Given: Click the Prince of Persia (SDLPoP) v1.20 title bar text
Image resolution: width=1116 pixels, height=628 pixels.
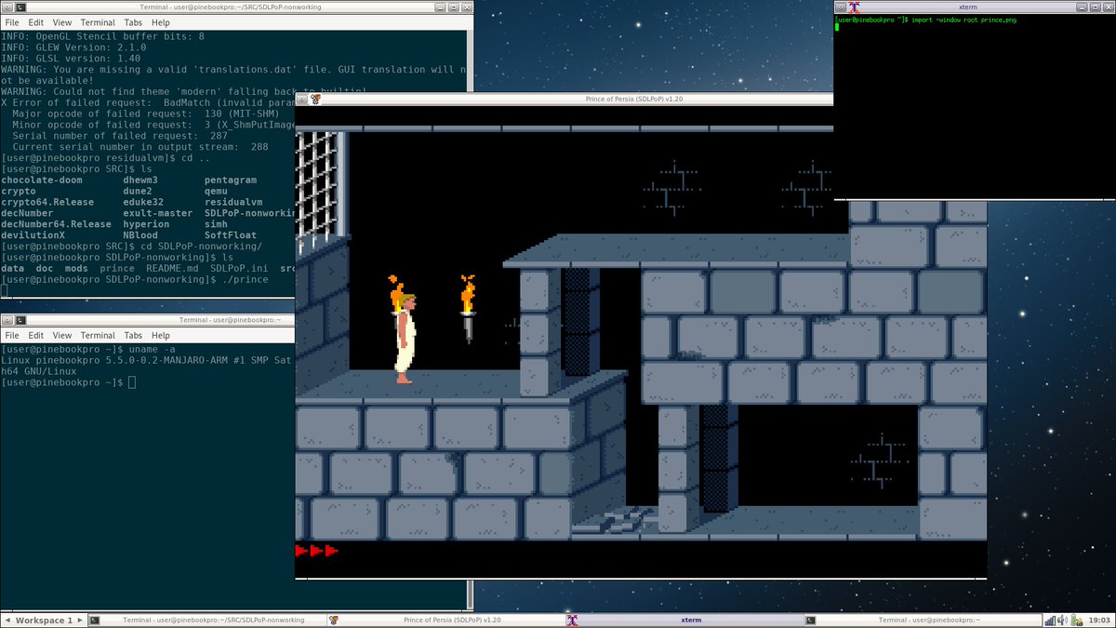Looking at the screenshot, I should tap(634, 99).
